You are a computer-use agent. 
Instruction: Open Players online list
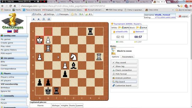tap(13, 77)
